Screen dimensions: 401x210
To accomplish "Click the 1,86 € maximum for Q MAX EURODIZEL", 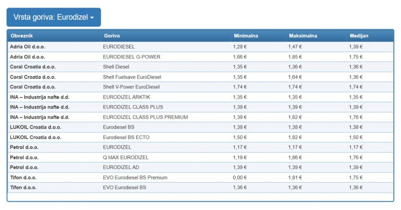I will click(295, 157).
